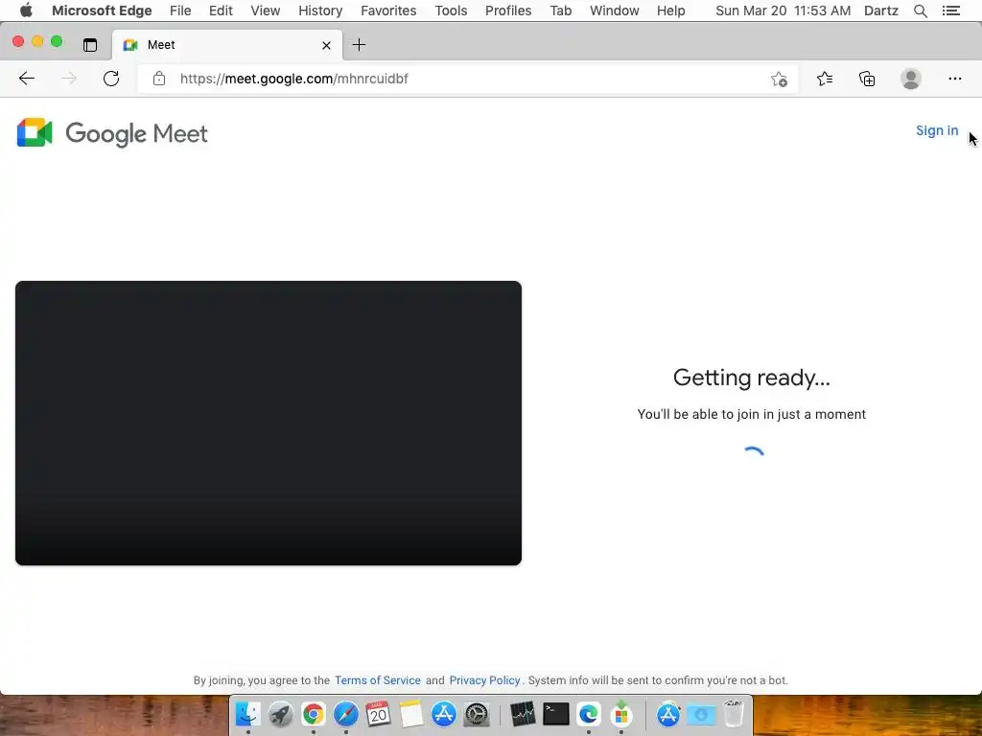Click the Getting ready... heading
The width and height of the screenshot is (982, 736).
[x=752, y=378]
